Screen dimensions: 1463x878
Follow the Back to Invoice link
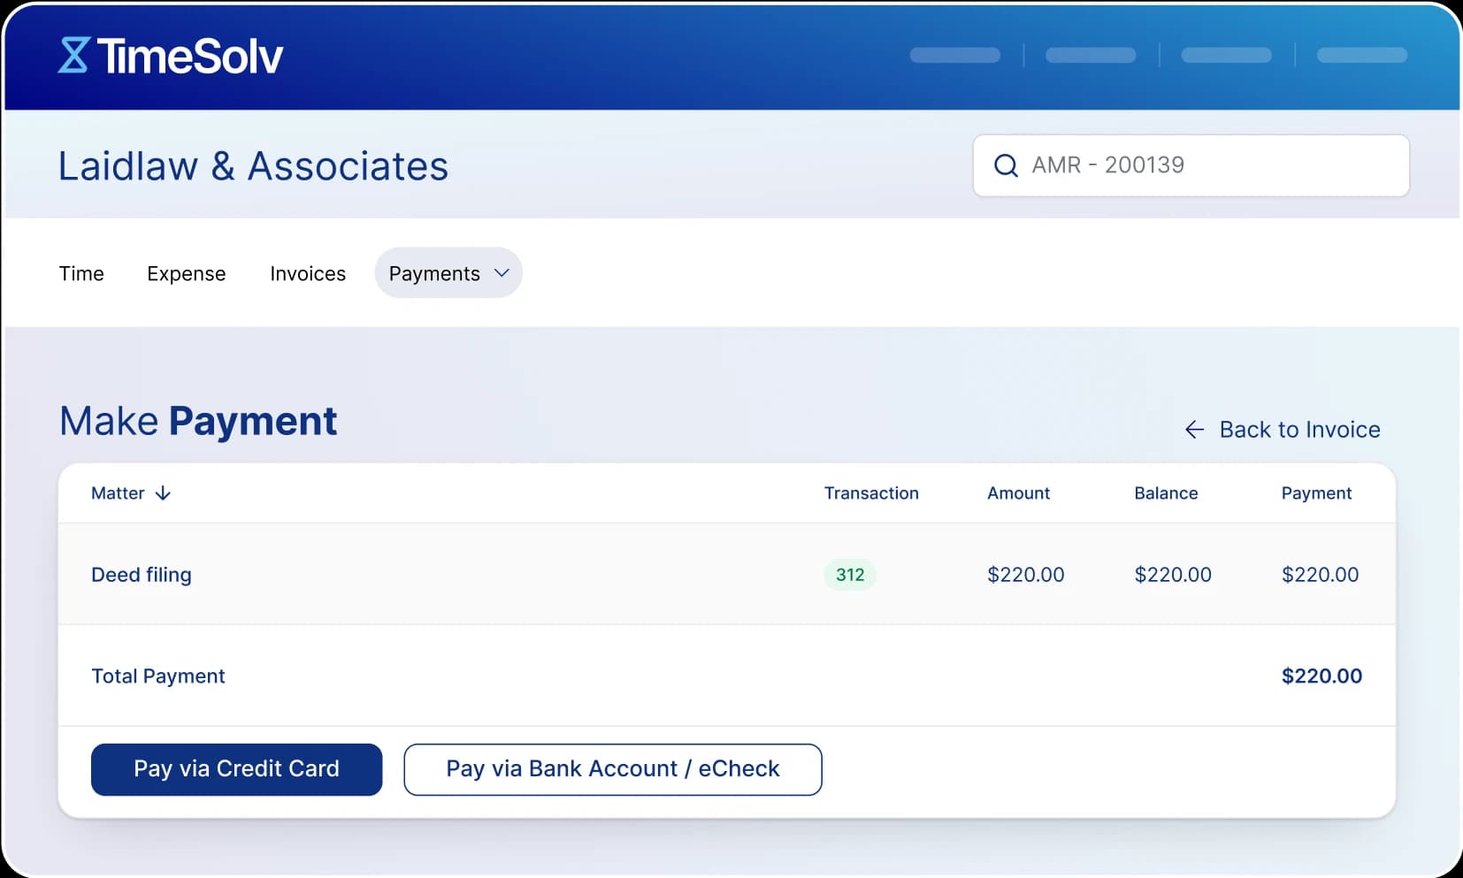[x=1298, y=430]
